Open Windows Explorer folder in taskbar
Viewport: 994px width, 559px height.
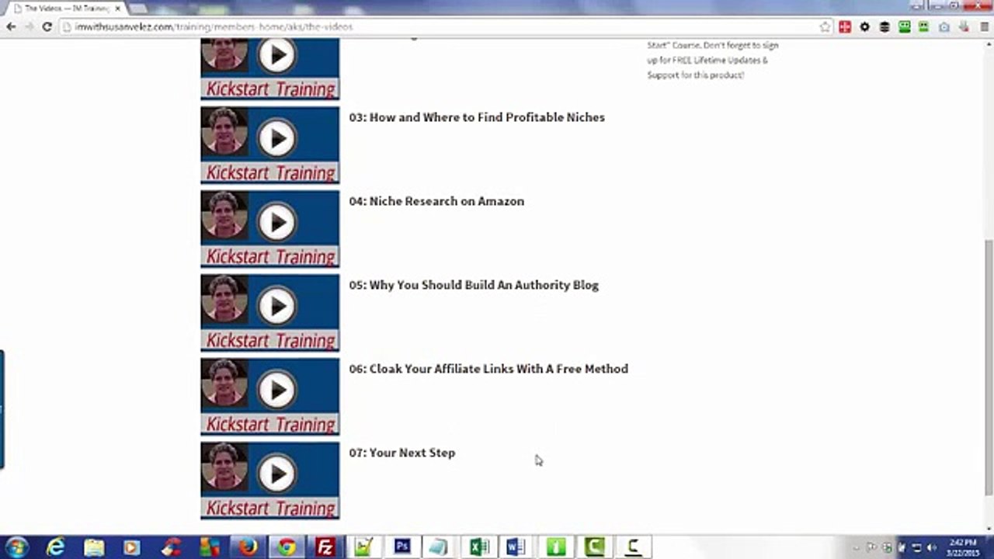[94, 547]
